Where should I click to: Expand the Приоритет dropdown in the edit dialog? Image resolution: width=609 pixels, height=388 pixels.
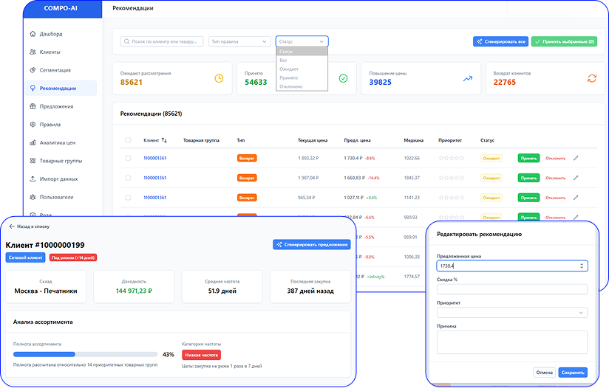[512, 313]
